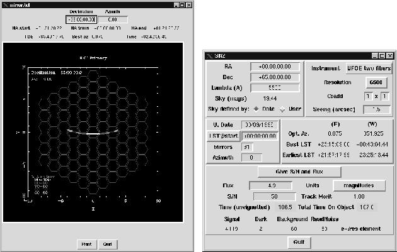Click the Azimuth input field in SN2 window
This screenshot has width=397, height=252.
coord(251,158)
